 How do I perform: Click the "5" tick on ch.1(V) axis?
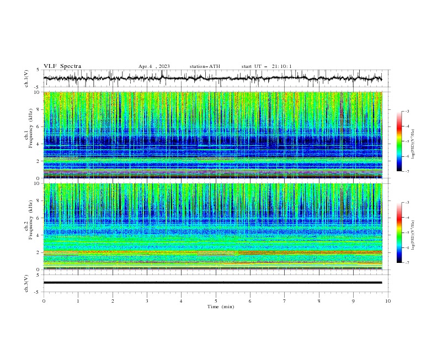tap(38, 70)
